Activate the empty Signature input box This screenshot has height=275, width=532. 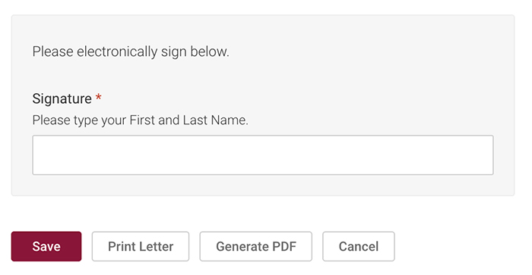(x=263, y=155)
